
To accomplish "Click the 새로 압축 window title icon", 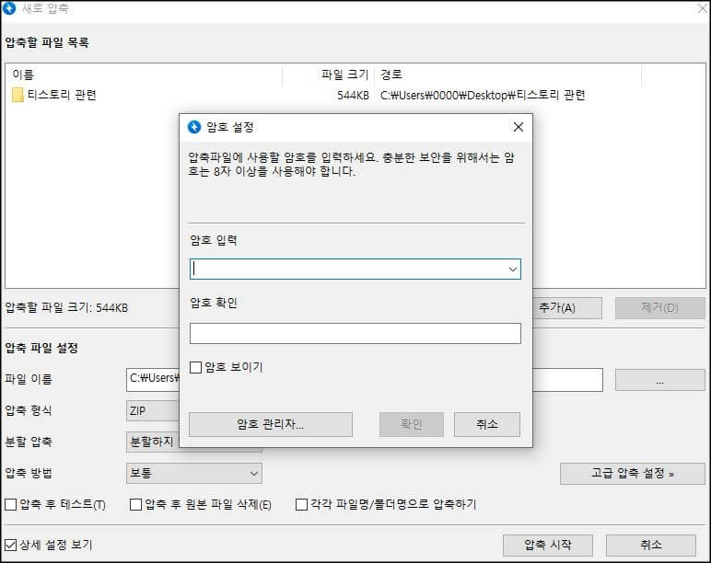I will [9, 9].
